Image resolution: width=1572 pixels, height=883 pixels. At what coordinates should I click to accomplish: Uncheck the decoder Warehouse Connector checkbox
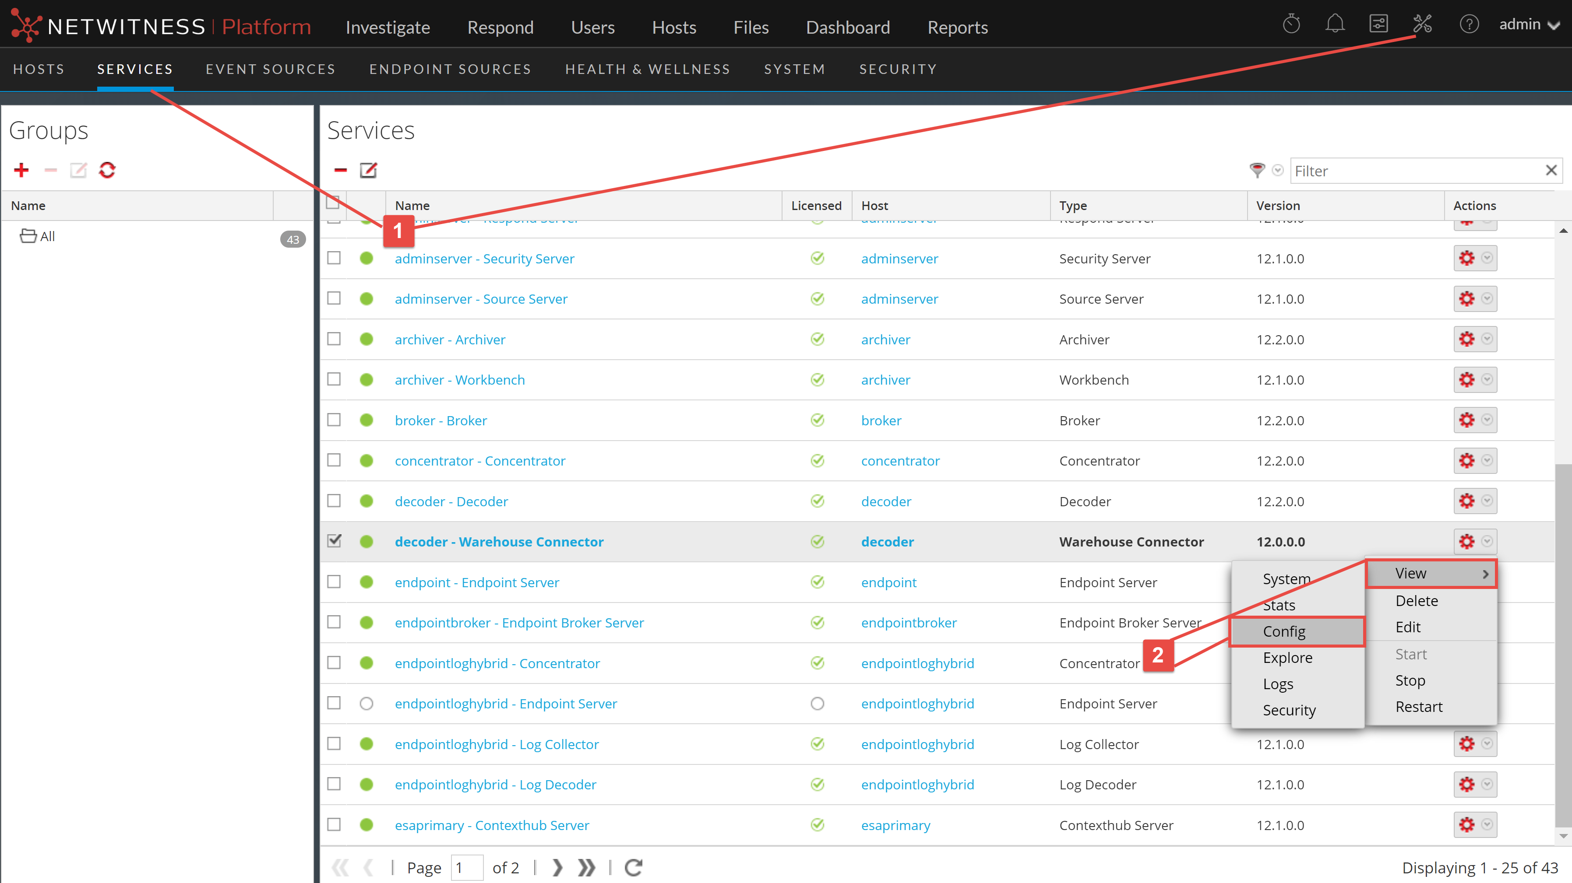click(x=334, y=541)
